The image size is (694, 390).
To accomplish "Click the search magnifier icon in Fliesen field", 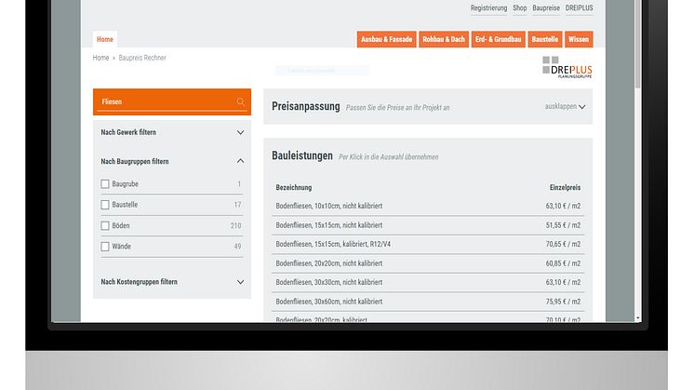I will coord(241,101).
